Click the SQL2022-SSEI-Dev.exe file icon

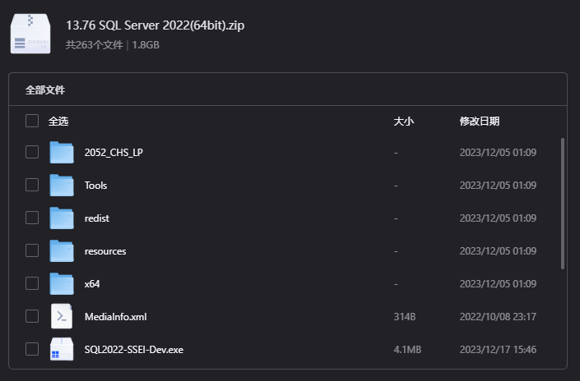[62, 349]
